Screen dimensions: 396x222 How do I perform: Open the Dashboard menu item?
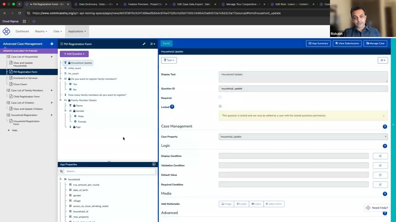point(22,31)
